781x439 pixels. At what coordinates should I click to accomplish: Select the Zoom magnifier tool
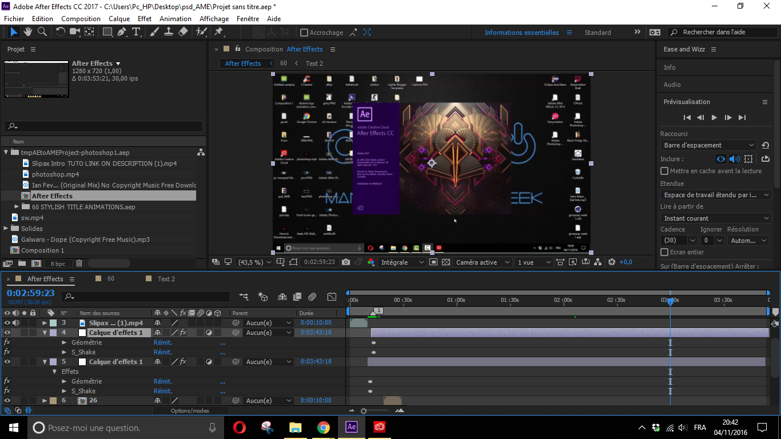tap(42, 32)
